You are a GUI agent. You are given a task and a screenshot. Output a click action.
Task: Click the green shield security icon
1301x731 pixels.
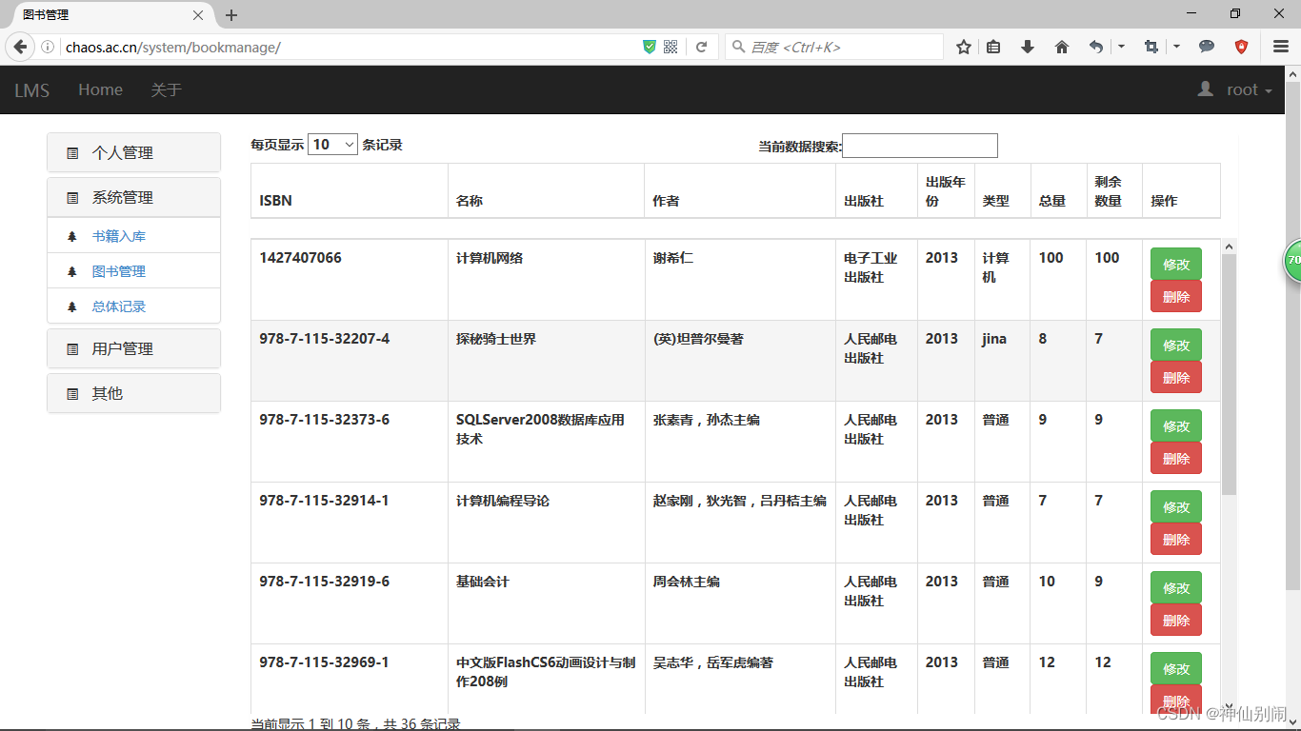[650, 47]
